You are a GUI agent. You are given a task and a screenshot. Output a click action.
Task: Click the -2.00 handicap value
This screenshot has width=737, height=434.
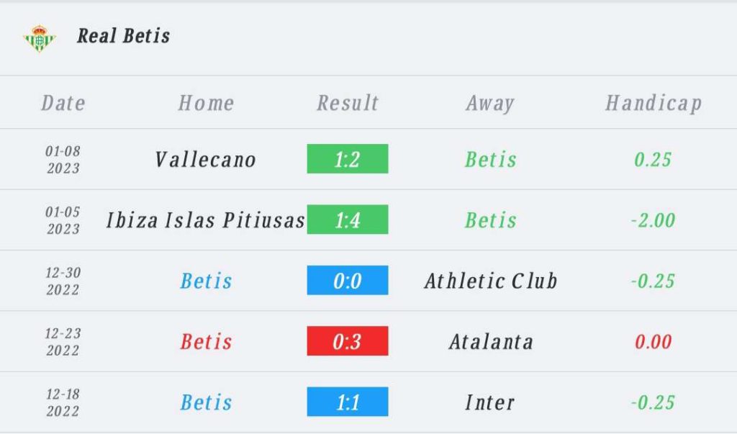pos(653,220)
